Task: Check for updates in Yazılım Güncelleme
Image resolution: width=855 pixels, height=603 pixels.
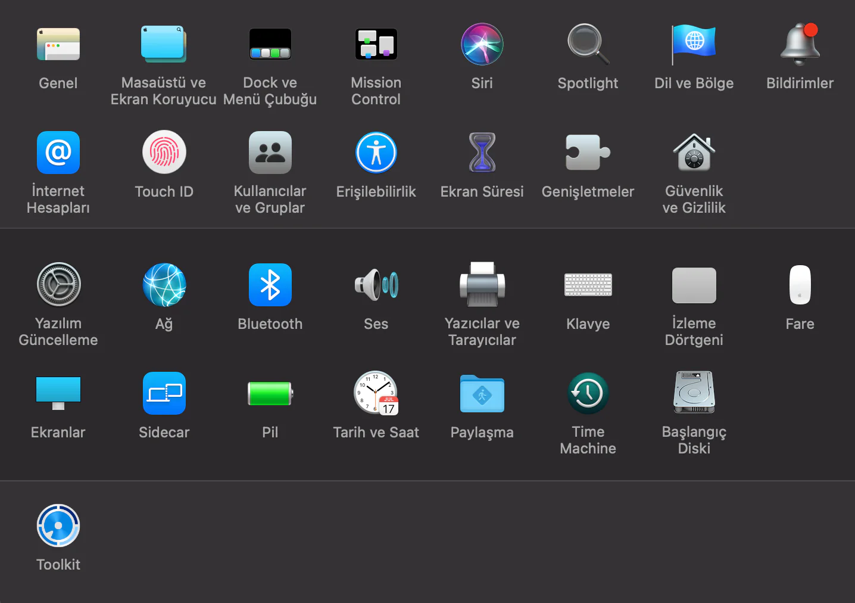Action: (x=58, y=285)
